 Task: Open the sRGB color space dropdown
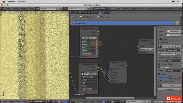[174, 61]
